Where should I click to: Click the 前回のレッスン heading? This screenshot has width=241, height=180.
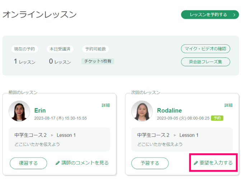coord(23,92)
